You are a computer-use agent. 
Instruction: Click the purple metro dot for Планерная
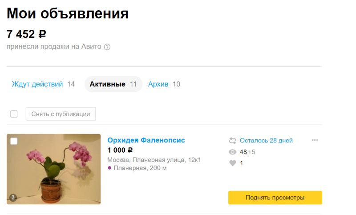(109, 168)
